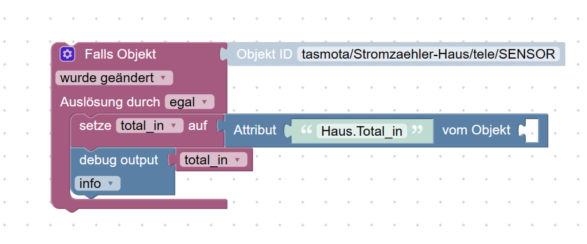Click the 'auf' label in setze block

coord(198,126)
